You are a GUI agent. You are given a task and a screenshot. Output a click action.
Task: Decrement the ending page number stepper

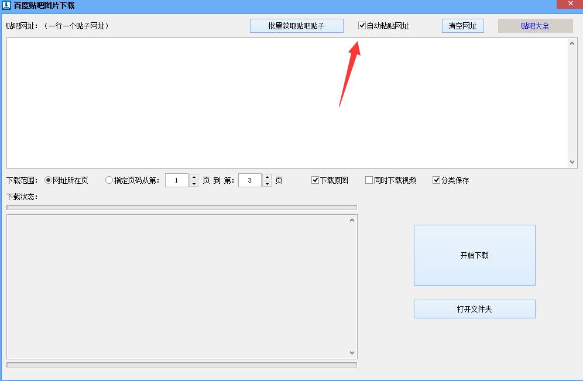pyautogui.click(x=266, y=183)
